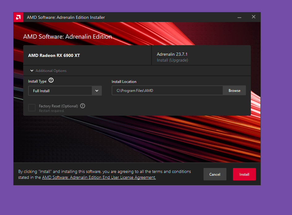292x215 pixels.
Task: Click the Restart required note
Action: click(x=51, y=111)
